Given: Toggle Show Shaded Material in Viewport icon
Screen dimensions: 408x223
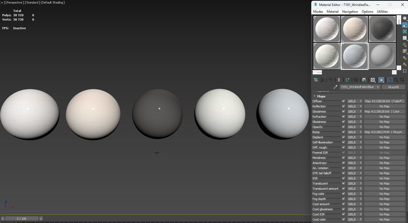Looking at the screenshot, I should point(381,80).
